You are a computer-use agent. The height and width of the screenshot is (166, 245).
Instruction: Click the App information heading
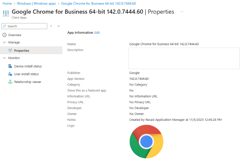click(80, 32)
